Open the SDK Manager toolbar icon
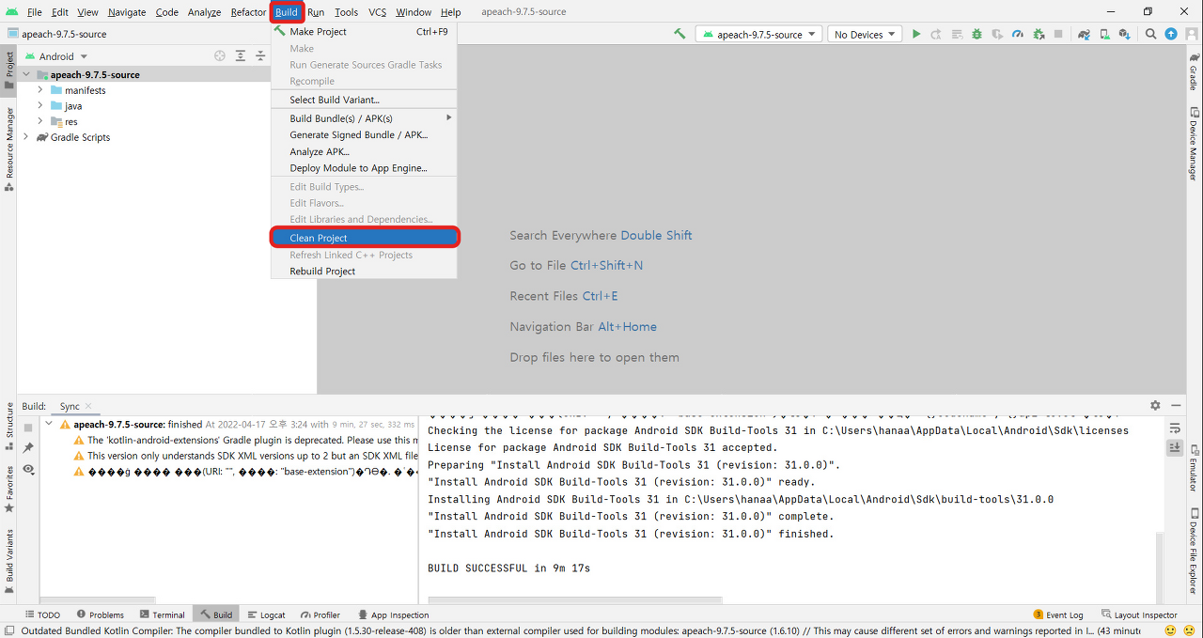 coord(1124,34)
